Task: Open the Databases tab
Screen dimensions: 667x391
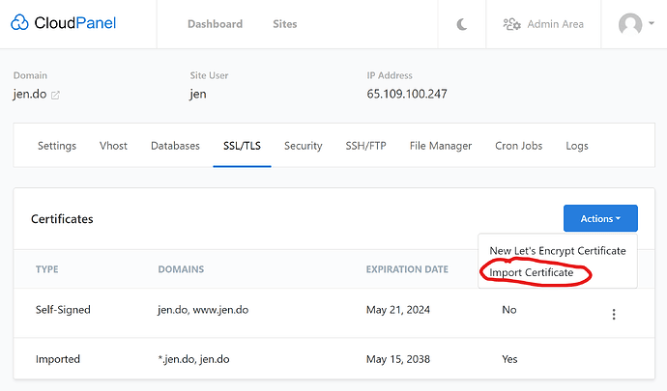Action: [x=175, y=146]
